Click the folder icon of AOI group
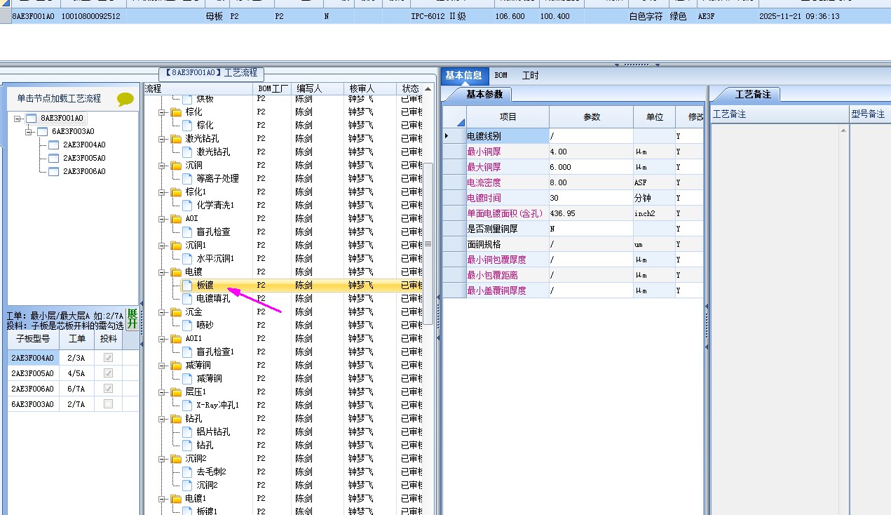This screenshot has height=515, width=891. pos(176,219)
